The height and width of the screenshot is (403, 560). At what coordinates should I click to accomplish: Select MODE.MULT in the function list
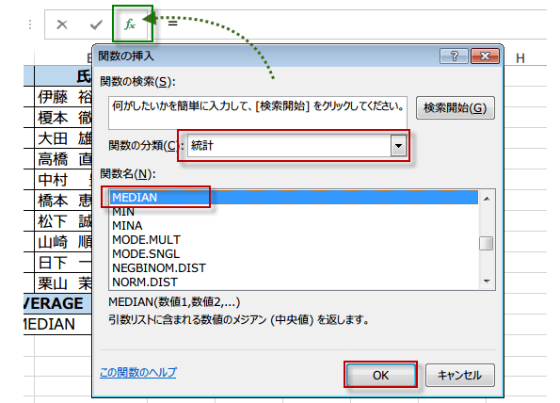coord(294,240)
